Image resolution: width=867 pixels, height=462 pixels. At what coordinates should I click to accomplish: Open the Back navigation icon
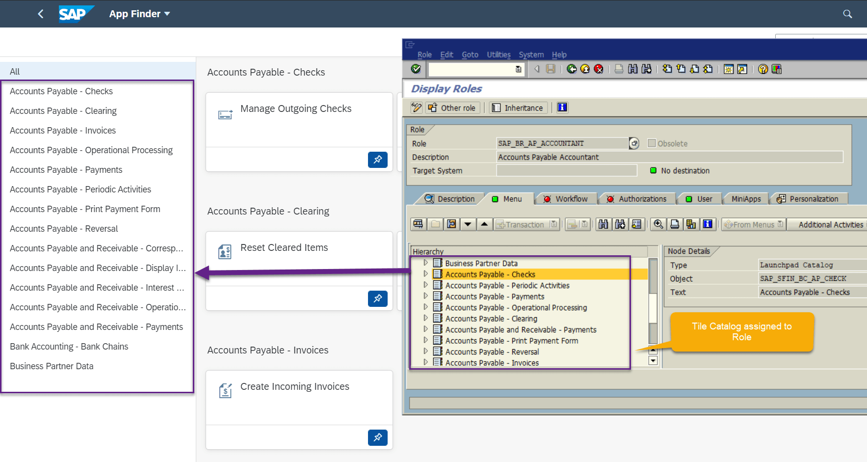[x=571, y=69]
